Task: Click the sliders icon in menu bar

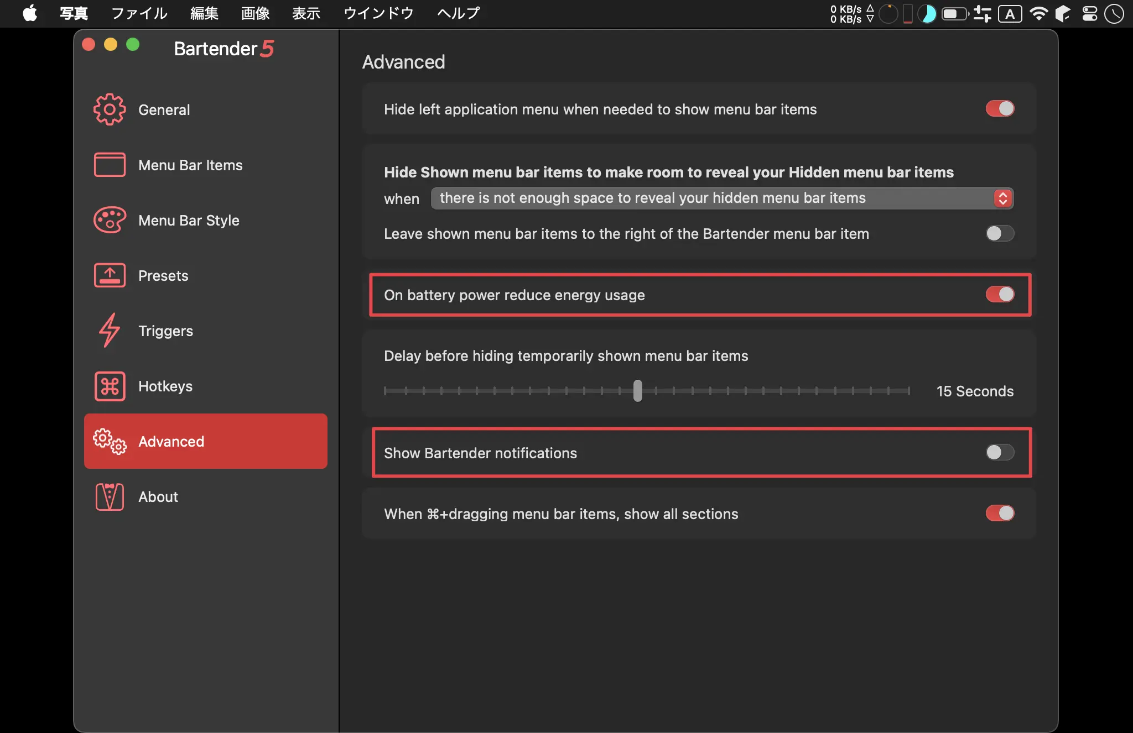Action: (x=982, y=14)
